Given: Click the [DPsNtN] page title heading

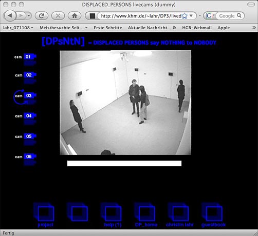Looking at the screenshot, I should click(63, 42).
